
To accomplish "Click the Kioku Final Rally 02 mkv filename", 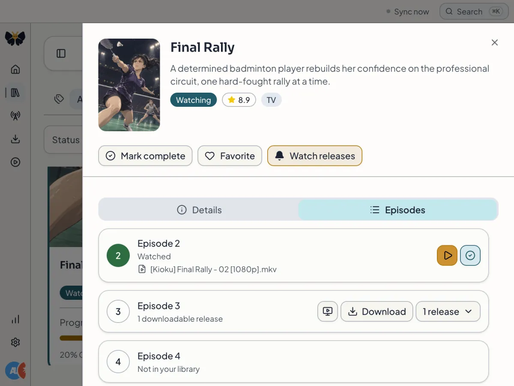I will coord(213,269).
